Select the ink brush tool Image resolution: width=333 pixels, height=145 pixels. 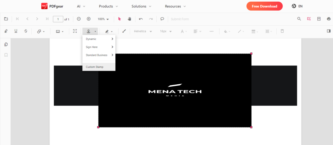coord(124,31)
